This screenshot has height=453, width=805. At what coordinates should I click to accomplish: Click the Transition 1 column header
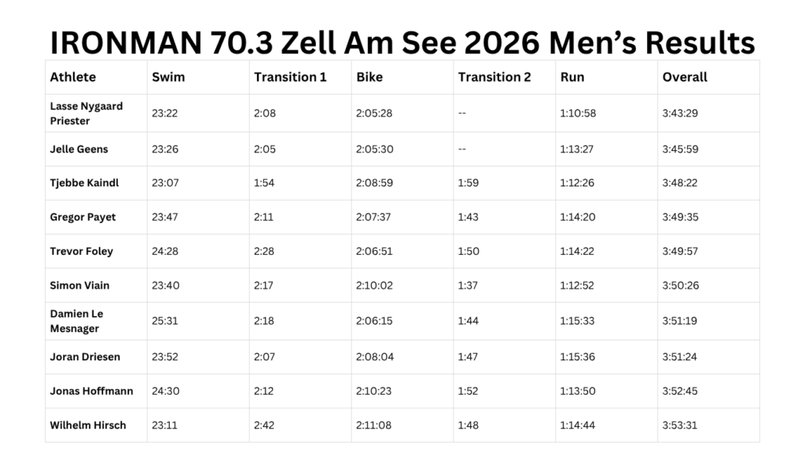(290, 77)
